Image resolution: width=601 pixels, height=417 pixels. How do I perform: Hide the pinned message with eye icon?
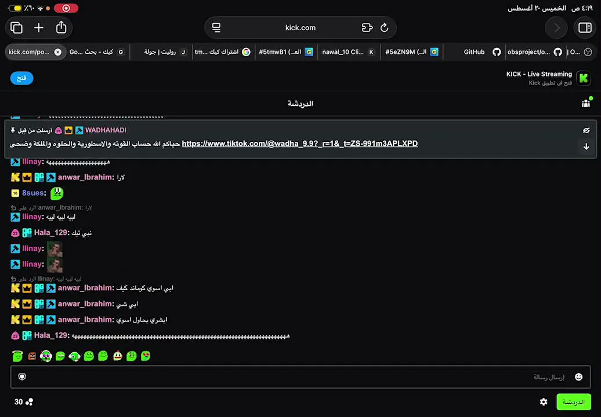586,130
